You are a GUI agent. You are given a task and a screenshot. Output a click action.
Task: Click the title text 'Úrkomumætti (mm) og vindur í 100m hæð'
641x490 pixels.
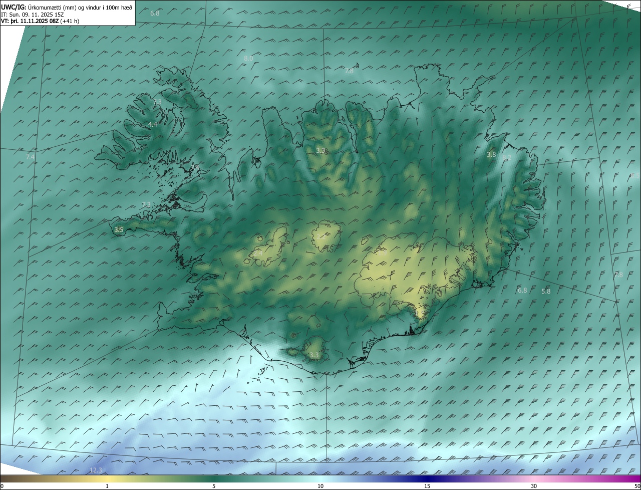[x=79, y=7]
